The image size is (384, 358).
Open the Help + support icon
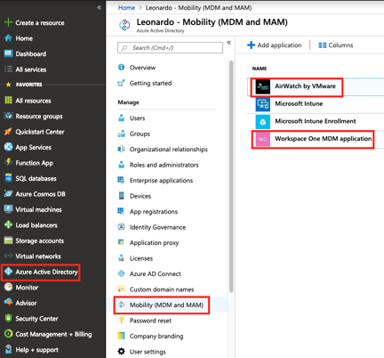tap(8, 349)
